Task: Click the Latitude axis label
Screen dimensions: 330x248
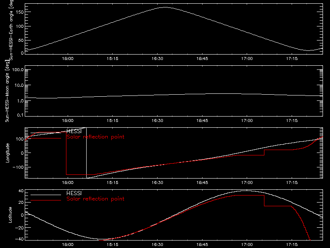Action: [x=10, y=215]
